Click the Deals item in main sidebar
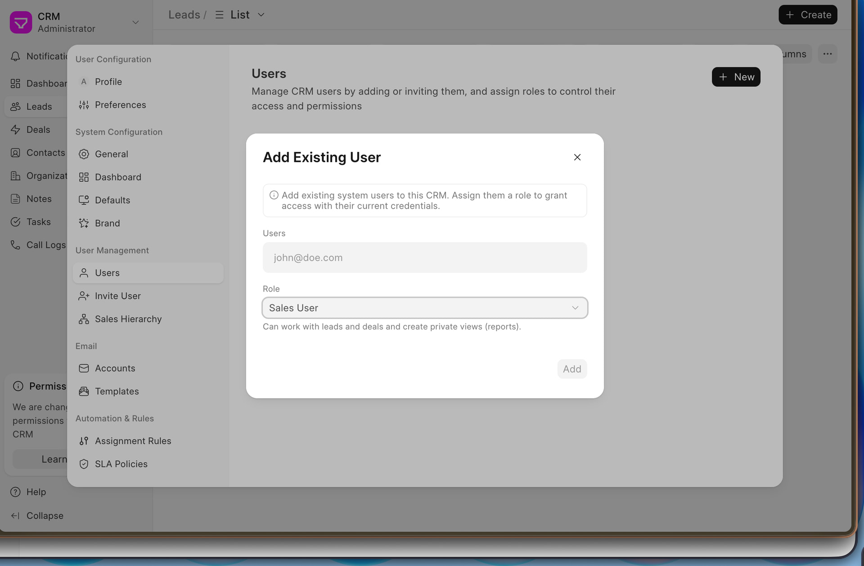Viewport: 864px width, 566px height. point(36,130)
